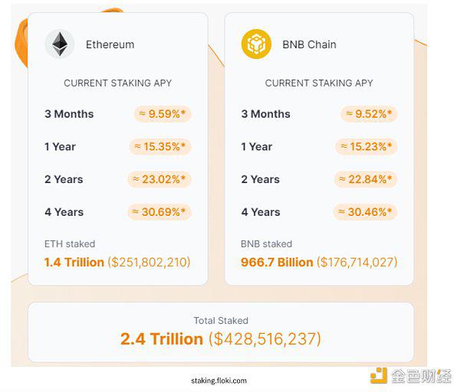This screenshot has height=392, width=460.
Task: Click Ethereum 3 Months 9.59% APY badge
Action: [163, 114]
